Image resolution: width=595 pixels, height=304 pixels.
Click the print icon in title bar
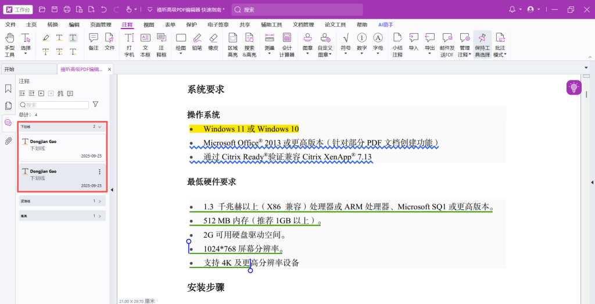67,9
